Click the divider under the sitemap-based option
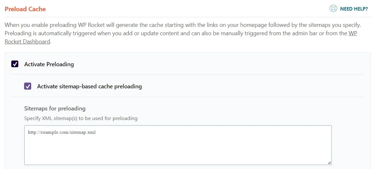Image resolution: width=375 pixels, height=169 pixels. [188, 97]
